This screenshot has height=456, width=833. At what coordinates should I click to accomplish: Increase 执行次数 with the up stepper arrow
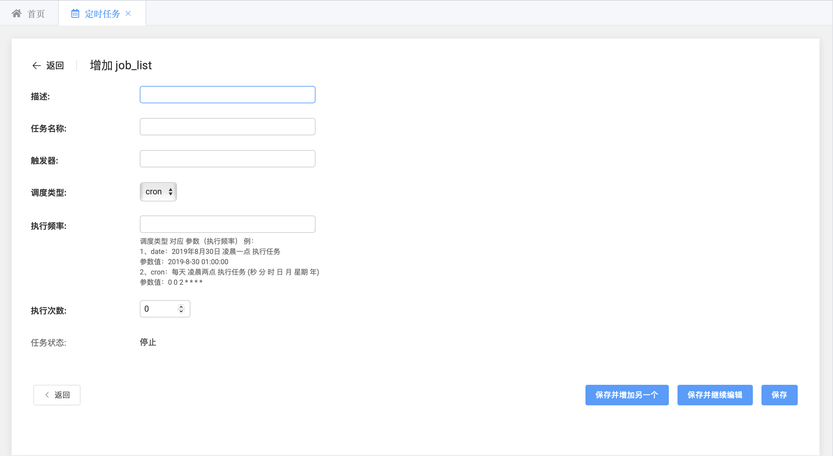[x=181, y=306]
